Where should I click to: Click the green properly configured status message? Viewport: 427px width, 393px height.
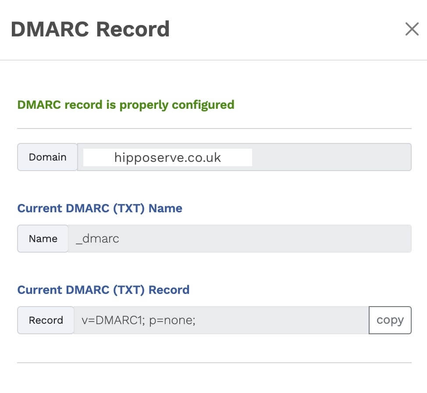point(125,105)
